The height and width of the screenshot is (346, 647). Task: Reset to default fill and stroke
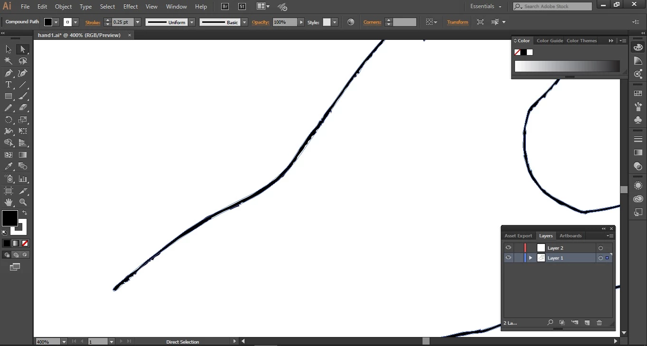click(4, 233)
